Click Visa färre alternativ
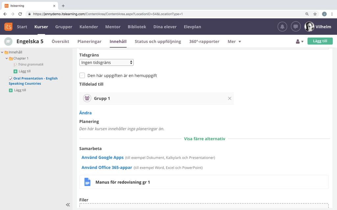Image resolution: width=337 pixels, height=210 pixels. coord(204,139)
